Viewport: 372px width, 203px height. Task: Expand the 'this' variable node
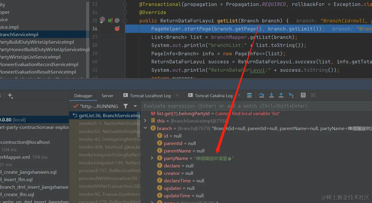click(145, 121)
